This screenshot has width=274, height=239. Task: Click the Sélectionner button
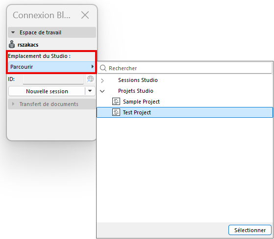click(250, 230)
